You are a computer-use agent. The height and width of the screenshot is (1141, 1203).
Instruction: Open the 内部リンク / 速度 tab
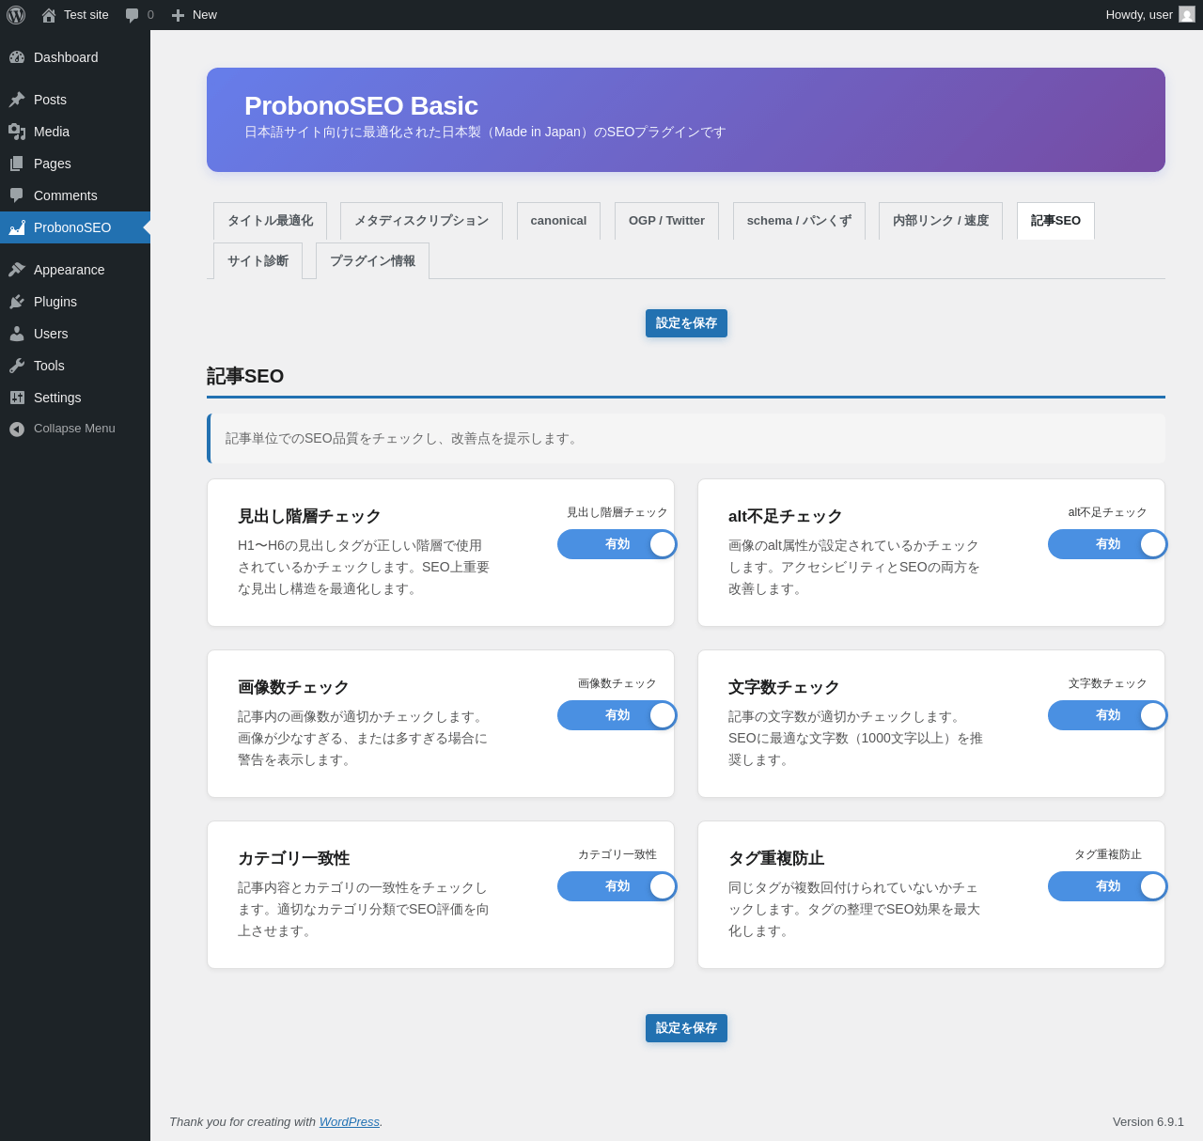tap(941, 221)
